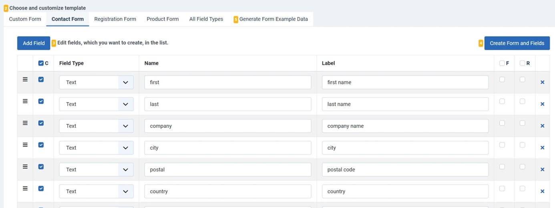
Task: Toggle the header F checkbox
Action: pyautogui.click(x=502, y=63)
